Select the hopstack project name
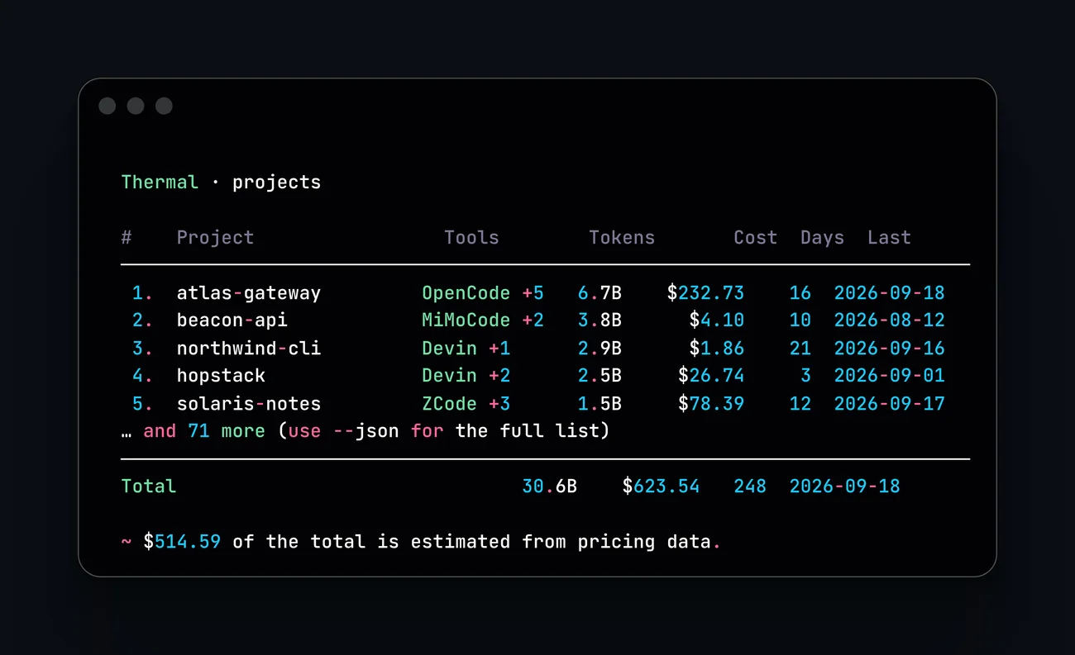The height and width of the screenshot is (655, 1075). [221, 376]
